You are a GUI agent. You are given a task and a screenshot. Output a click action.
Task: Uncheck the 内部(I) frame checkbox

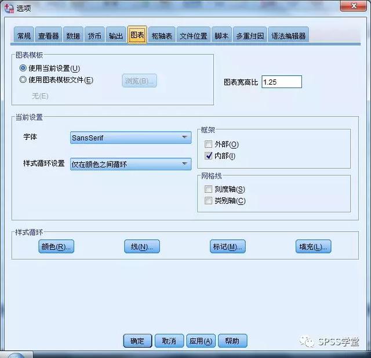point(208,156)
